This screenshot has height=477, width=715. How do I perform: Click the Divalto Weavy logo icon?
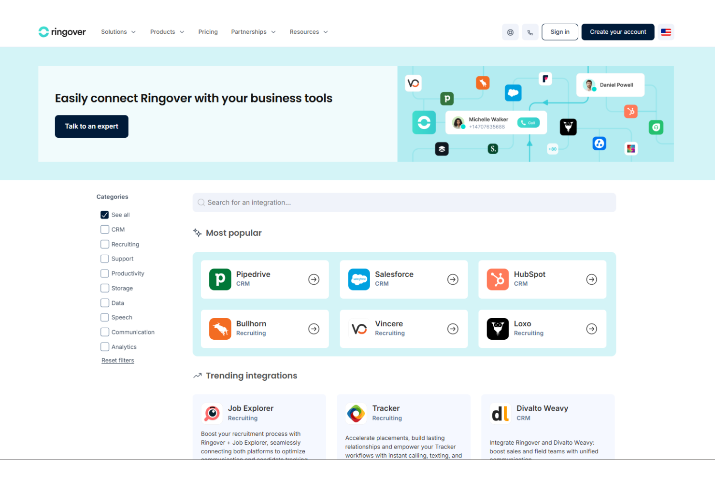click(x=500, y=414)
